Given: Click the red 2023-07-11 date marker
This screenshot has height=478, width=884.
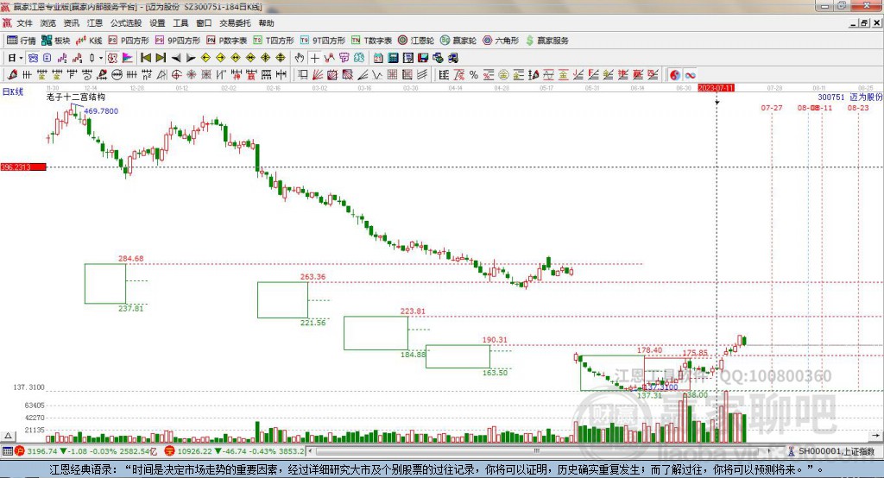Looking at the screenshot, I should [716, 88].
